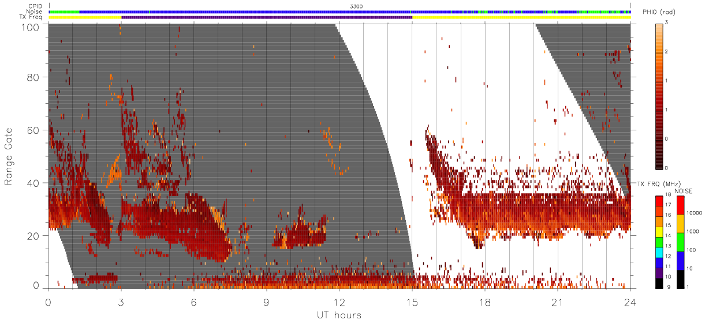Screen dimensions: 709x327
Task: Click the TX Freq row label at top left
Action: pyautogui.click(x=31, y=17)
